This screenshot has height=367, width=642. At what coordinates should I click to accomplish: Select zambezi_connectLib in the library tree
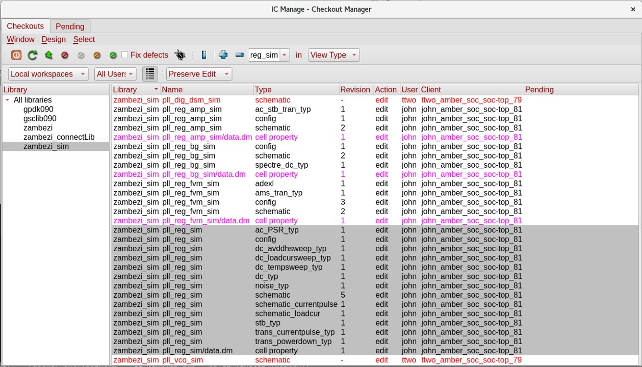click(59, 137)
